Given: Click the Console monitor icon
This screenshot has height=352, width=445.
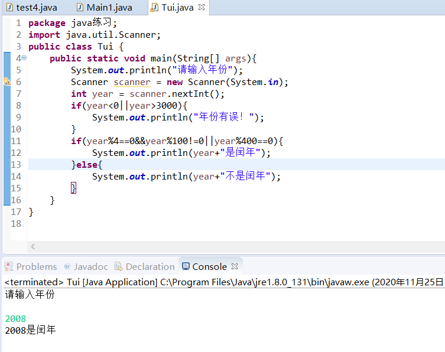Looking at the screenshot, I should [186, 266].
